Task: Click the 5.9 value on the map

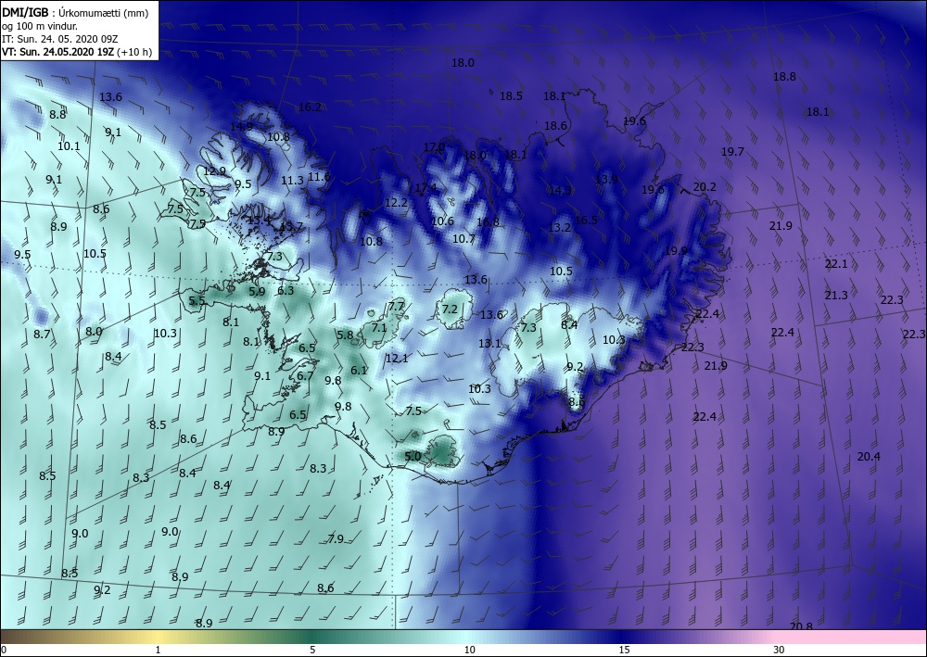Action: tap(257, 291)
